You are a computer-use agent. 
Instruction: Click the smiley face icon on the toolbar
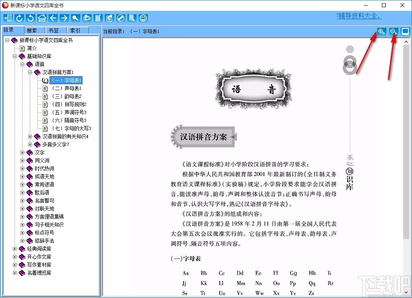click(x=143, y=18)
